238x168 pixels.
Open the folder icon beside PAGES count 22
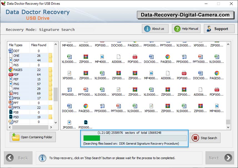pos(50,70)
